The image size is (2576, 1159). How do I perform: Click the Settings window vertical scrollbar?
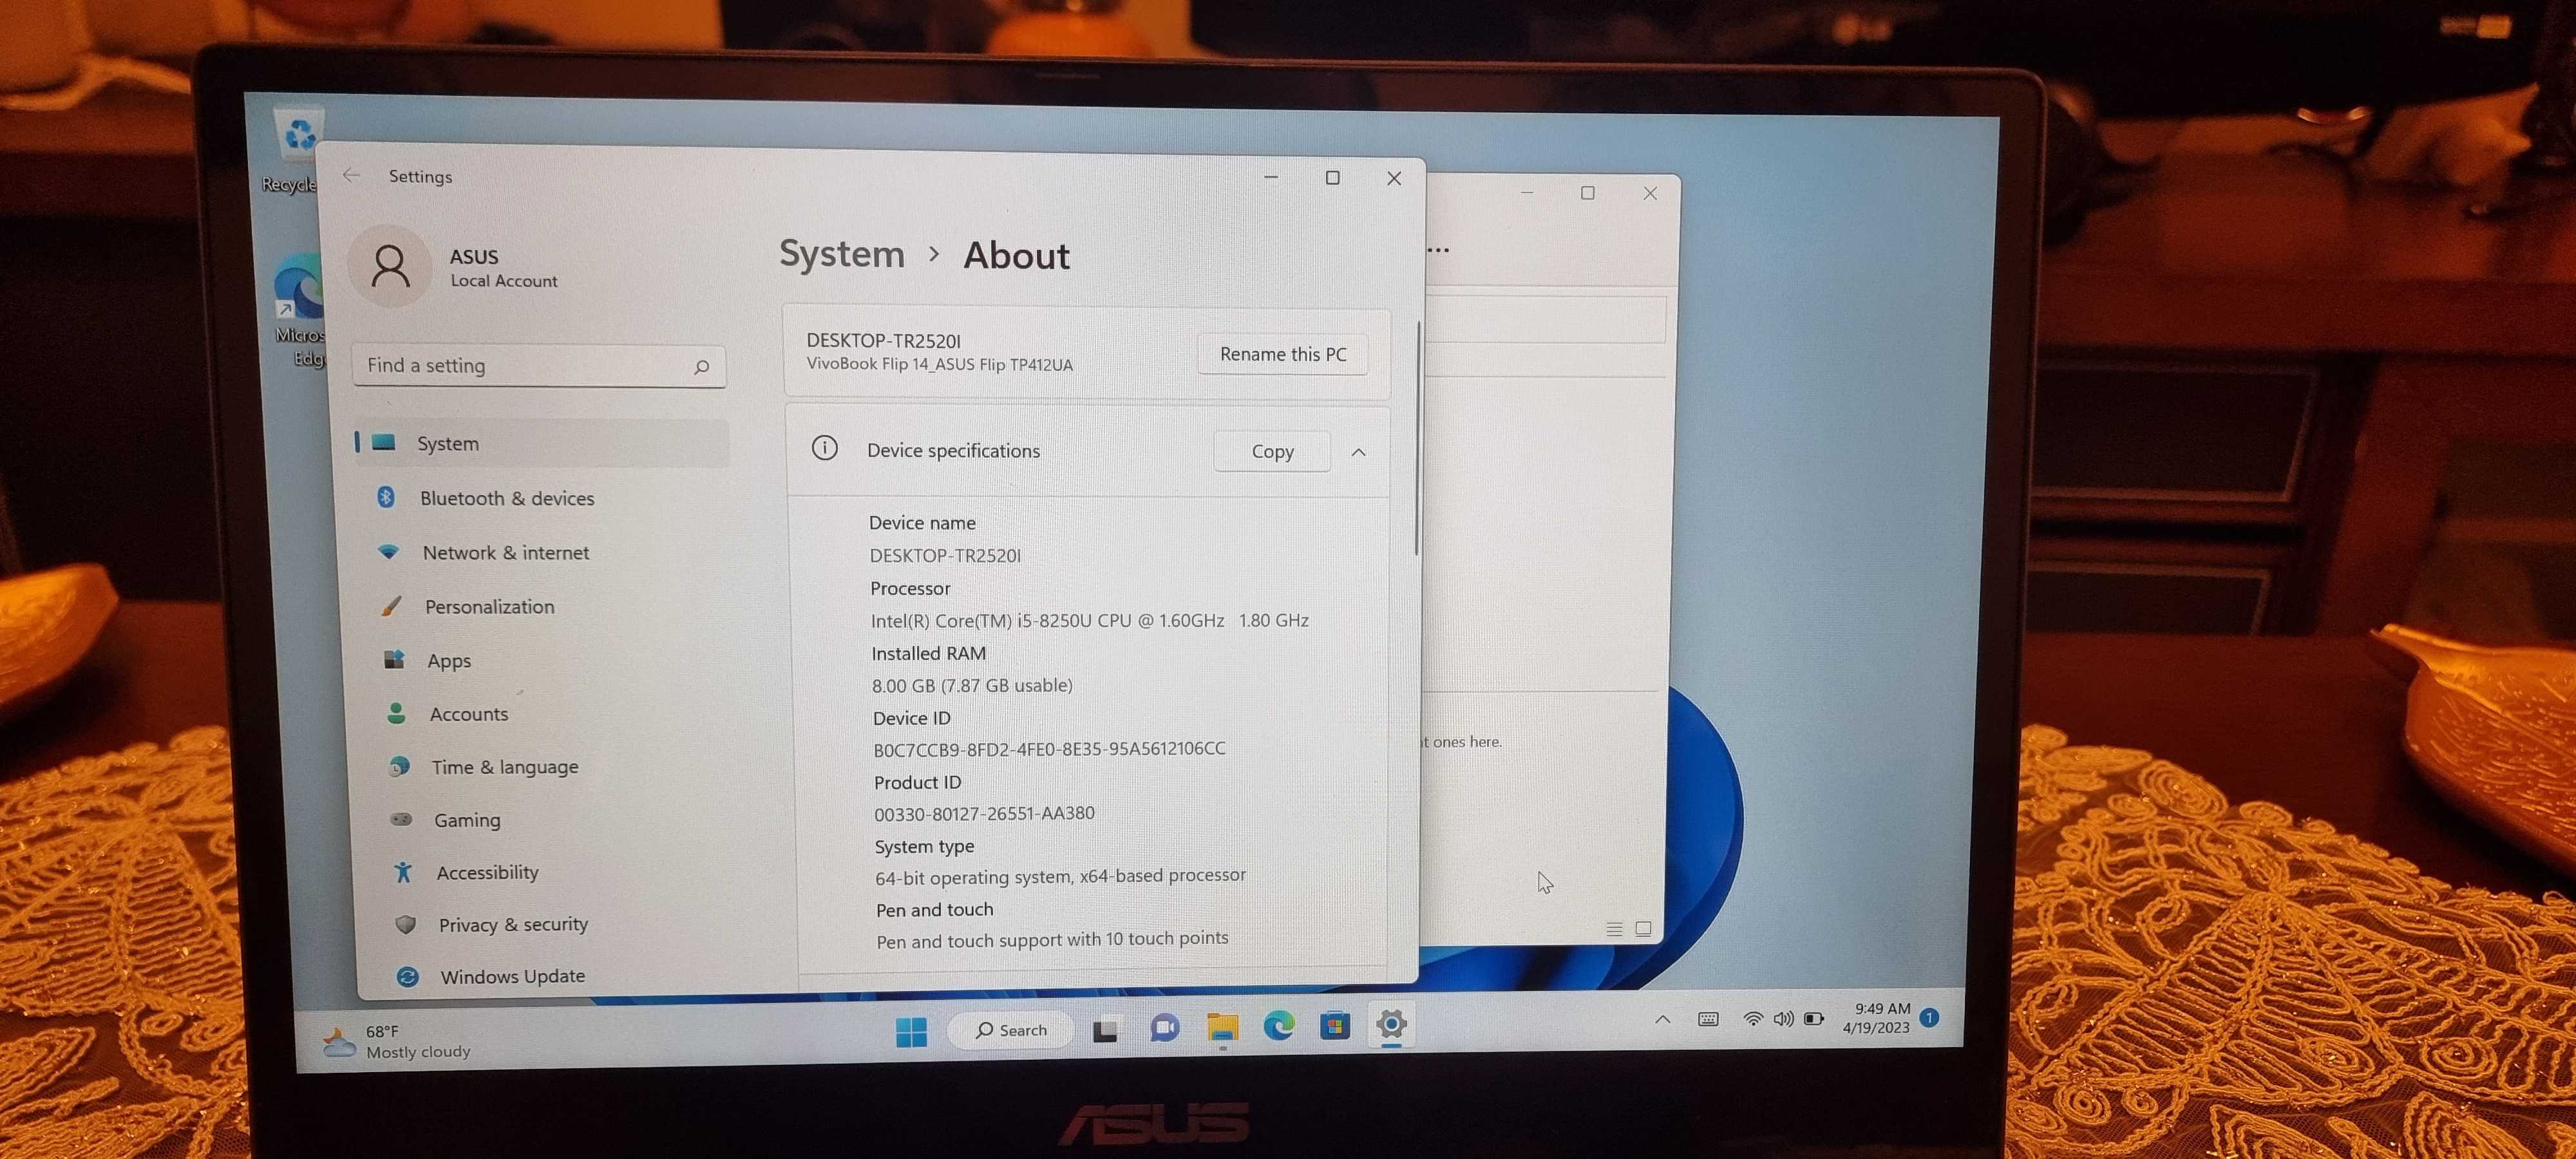pyautogui.click(x=1417, y=440)
